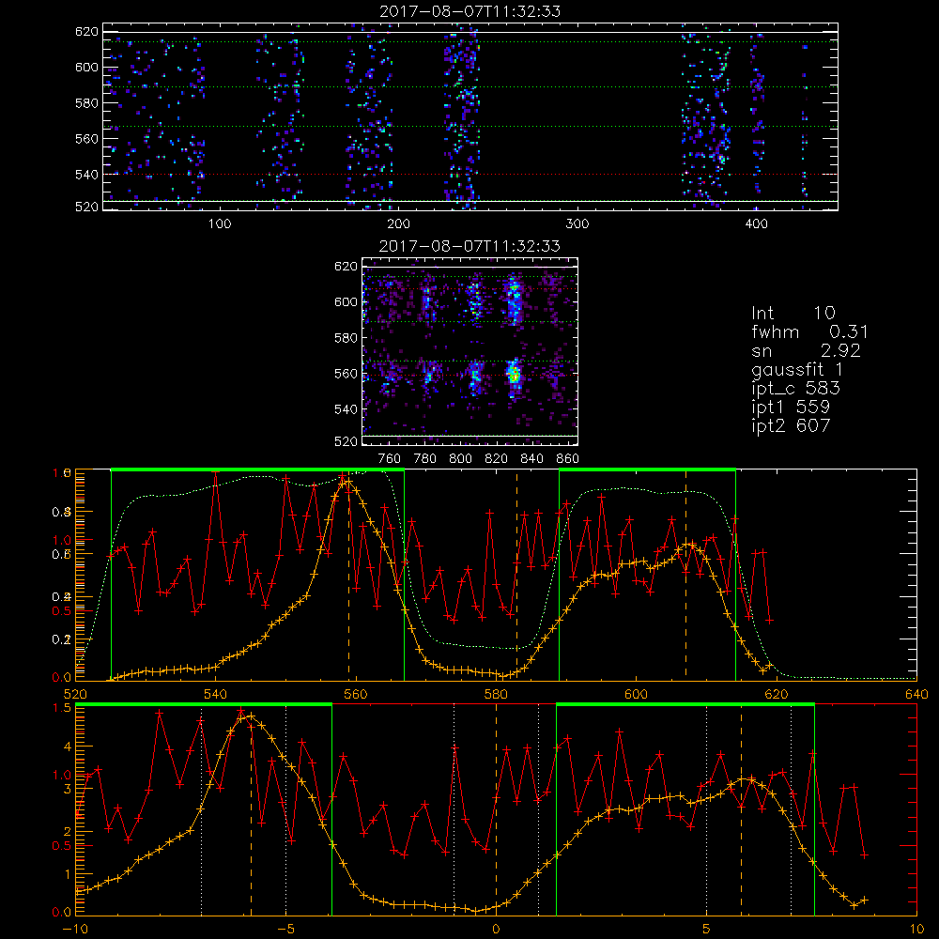Click the 'ipt_c 583' readout
Screen dimensions: 939x939
(796, 389)
